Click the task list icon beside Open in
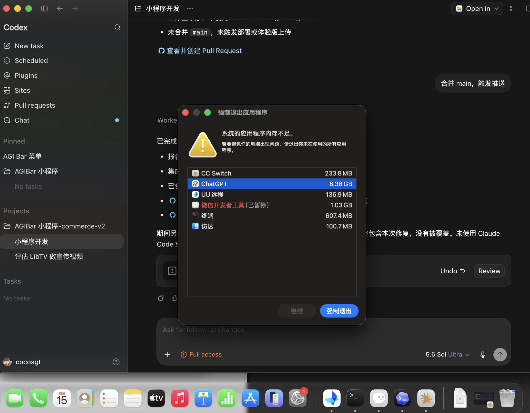 513,9
